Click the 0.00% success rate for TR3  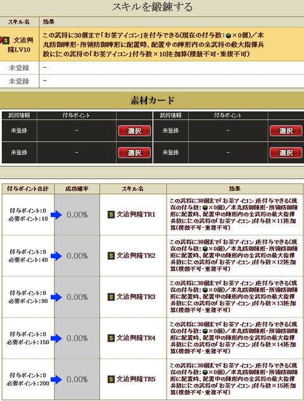[x=77, y=297]
